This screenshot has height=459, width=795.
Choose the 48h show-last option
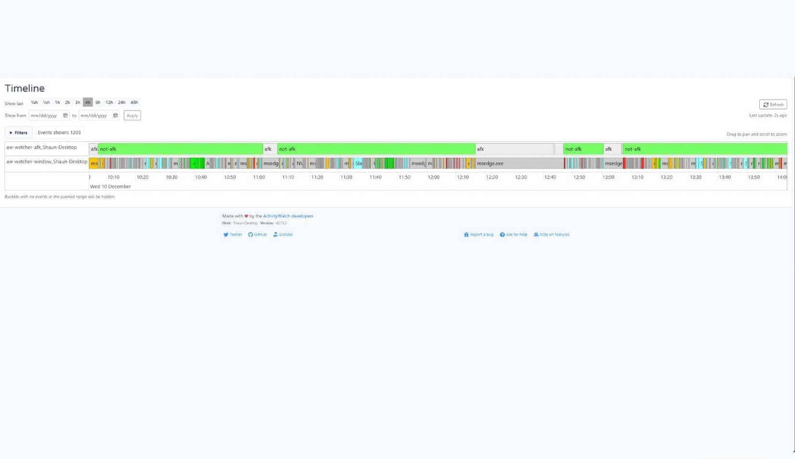click(134, 102)
